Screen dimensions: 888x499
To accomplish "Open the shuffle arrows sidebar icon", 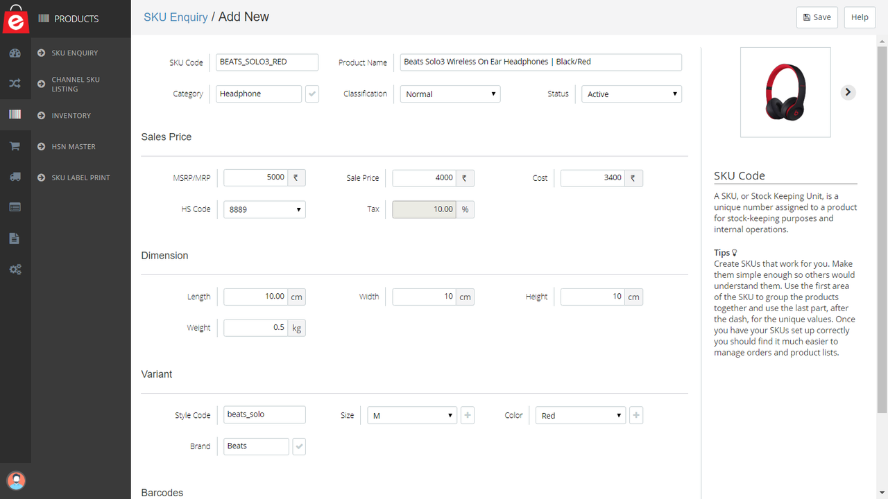I will pos(15,84).
